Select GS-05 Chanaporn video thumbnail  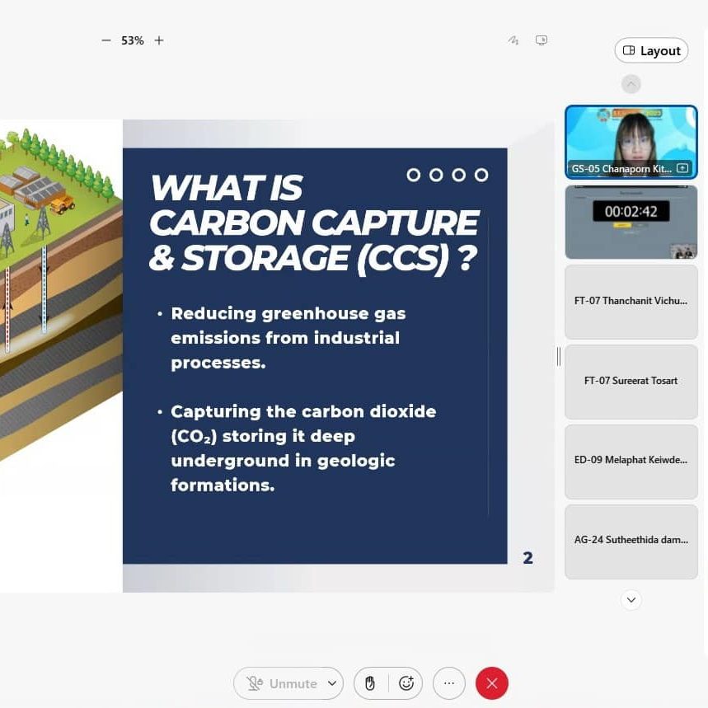tap(631, 142)
